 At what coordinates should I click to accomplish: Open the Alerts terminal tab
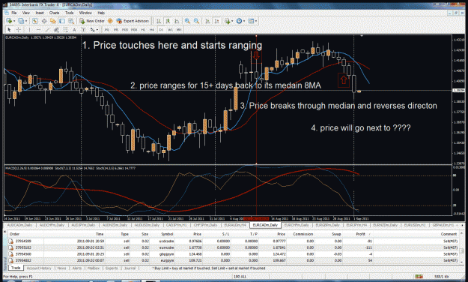(76, 268)
